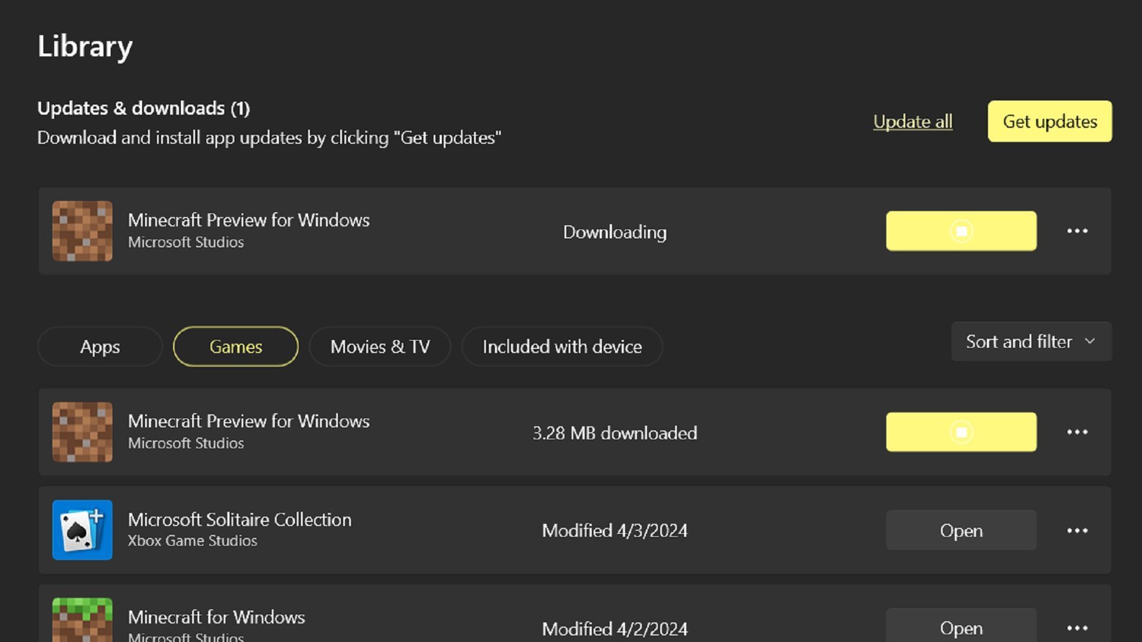Click Get updates button
This screenshot has width=1142, height=642.
pyautogui.click(x=1049, y=121)
